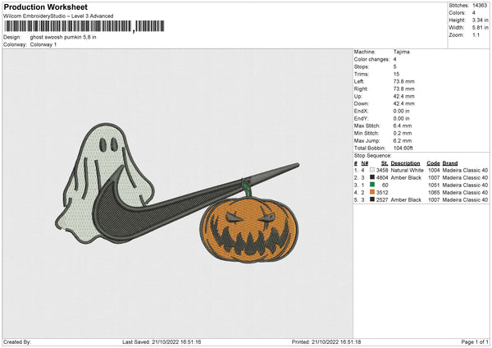Click the stitches count "14363"
Image resolution: width=492 pixels, height=348 pixels.
point(480,6)
